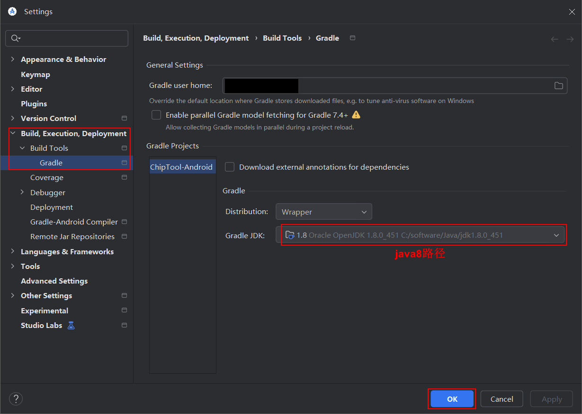Browse folder icon for Gradle user home
Screen dimensions: 582x414
[559, 86]
